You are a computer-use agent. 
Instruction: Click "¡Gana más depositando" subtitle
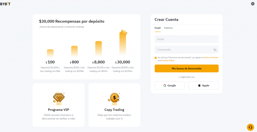pos(61,27)
